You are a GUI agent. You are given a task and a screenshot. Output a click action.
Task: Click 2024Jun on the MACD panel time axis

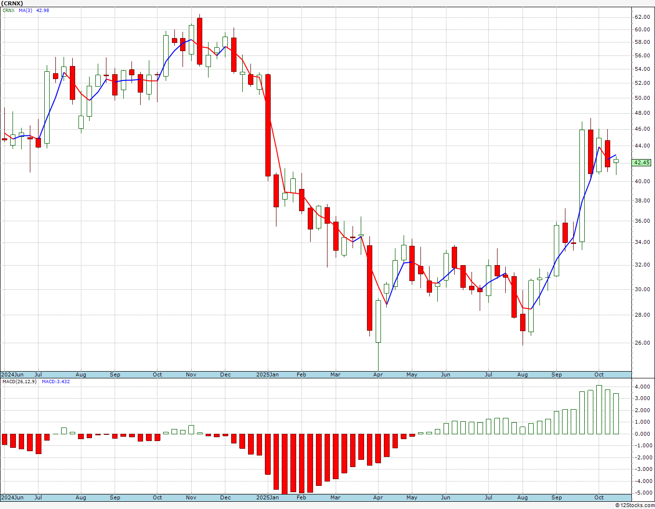(12, 497)
